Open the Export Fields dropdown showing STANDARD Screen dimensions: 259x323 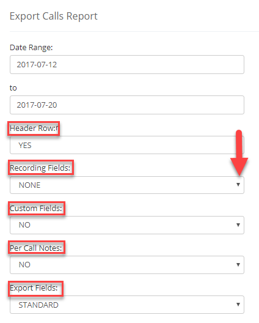click(127, 305)
